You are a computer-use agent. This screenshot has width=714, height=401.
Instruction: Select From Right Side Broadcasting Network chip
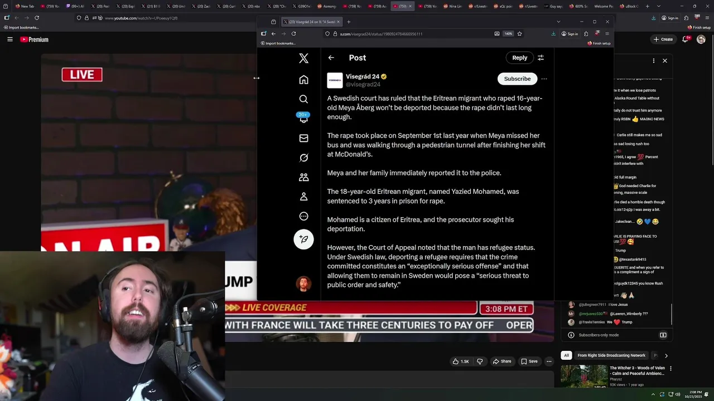611,355
